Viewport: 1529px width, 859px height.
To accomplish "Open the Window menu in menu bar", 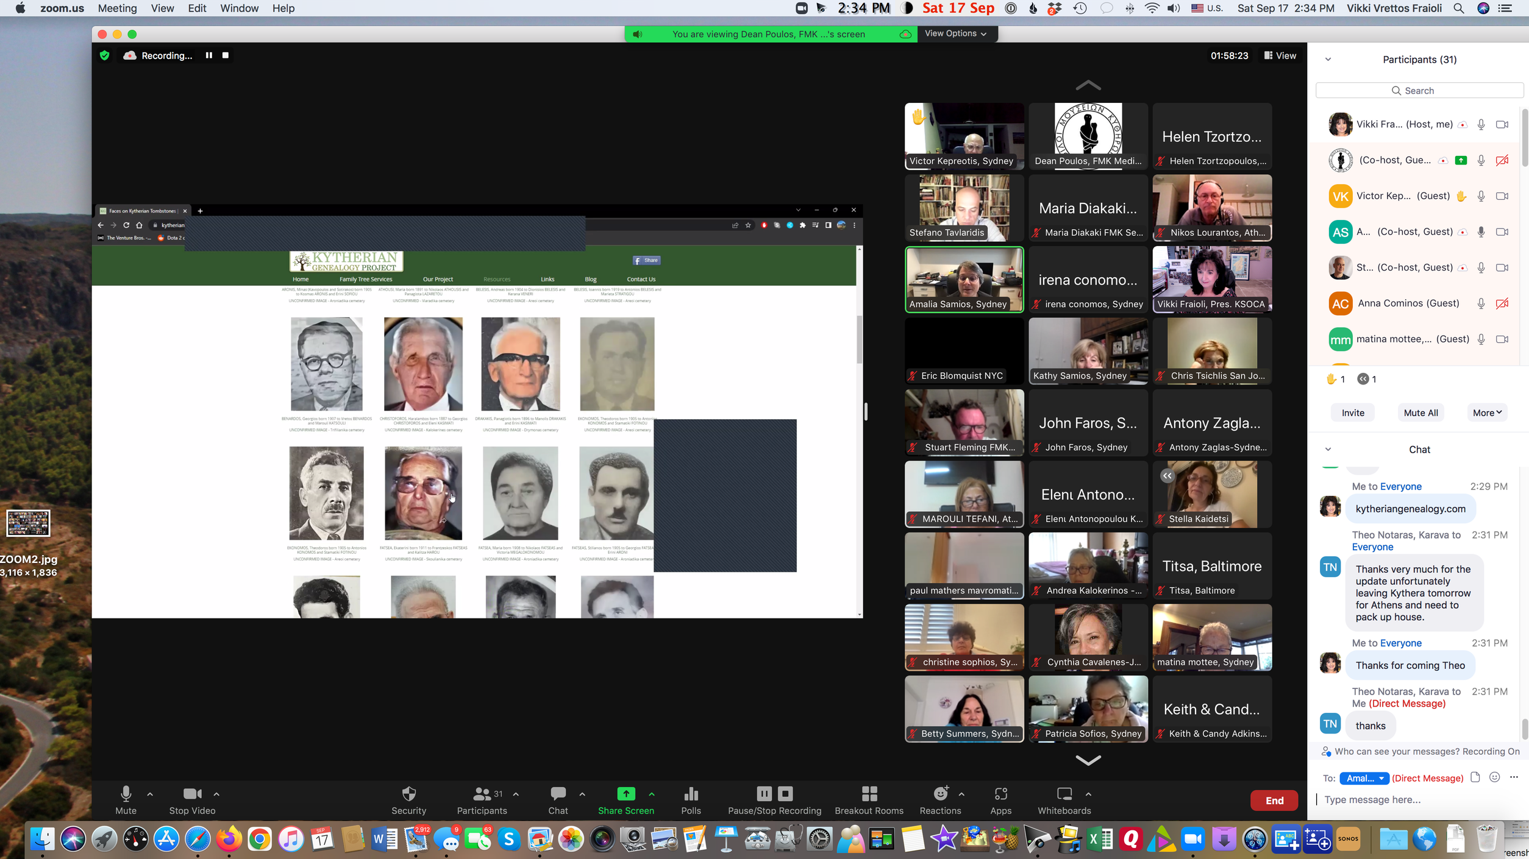I will (x=239, y=9).
